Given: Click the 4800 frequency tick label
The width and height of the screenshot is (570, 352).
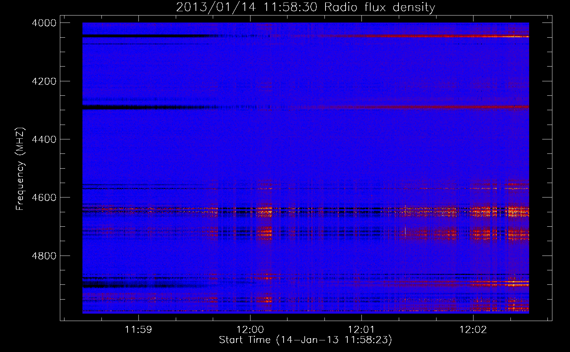Looking at the screenshot, I should click(44, 256).
